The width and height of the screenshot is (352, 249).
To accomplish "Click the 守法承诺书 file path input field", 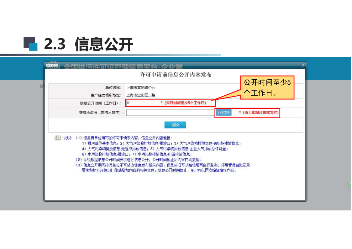I will (171, 113).
